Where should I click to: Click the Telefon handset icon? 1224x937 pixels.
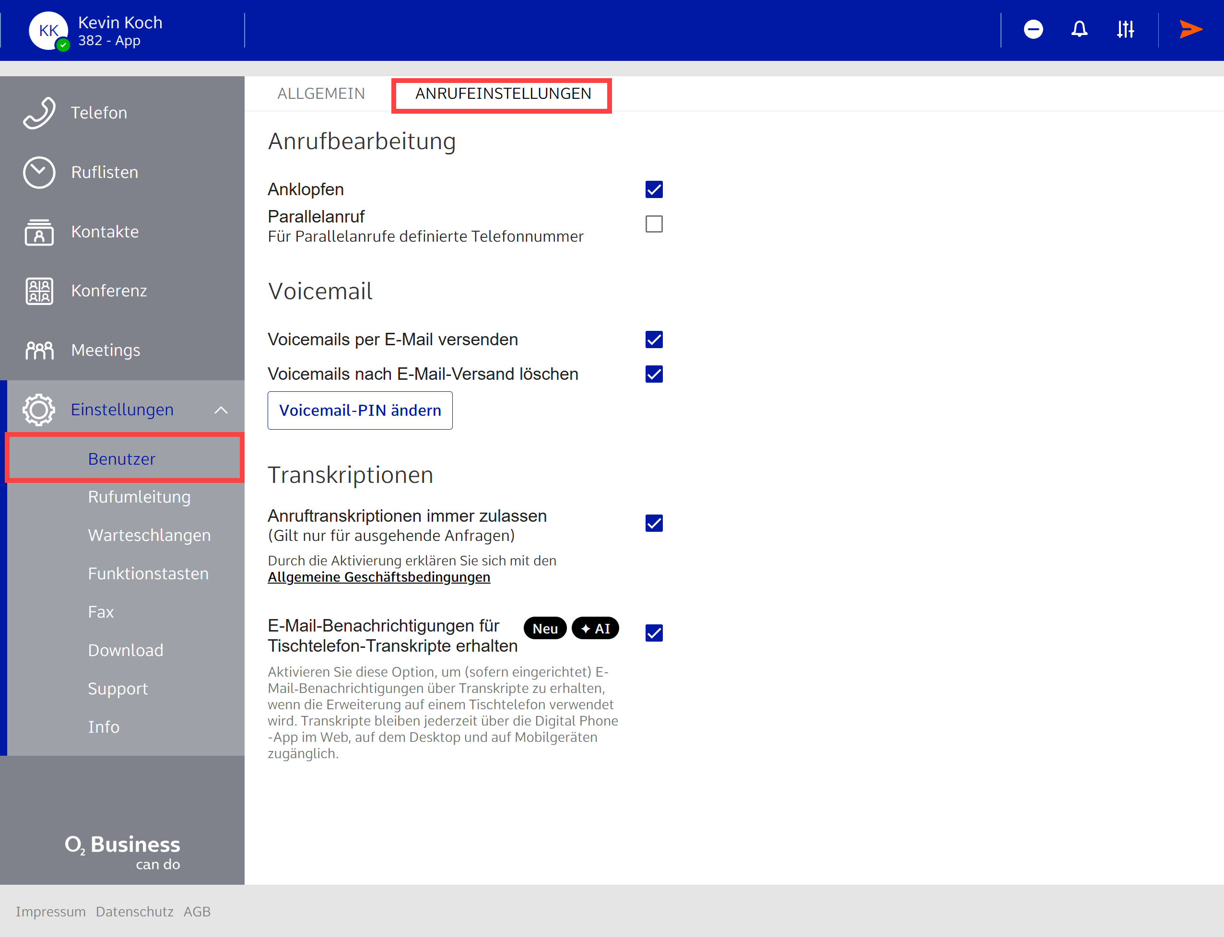[x=39, y=113]
